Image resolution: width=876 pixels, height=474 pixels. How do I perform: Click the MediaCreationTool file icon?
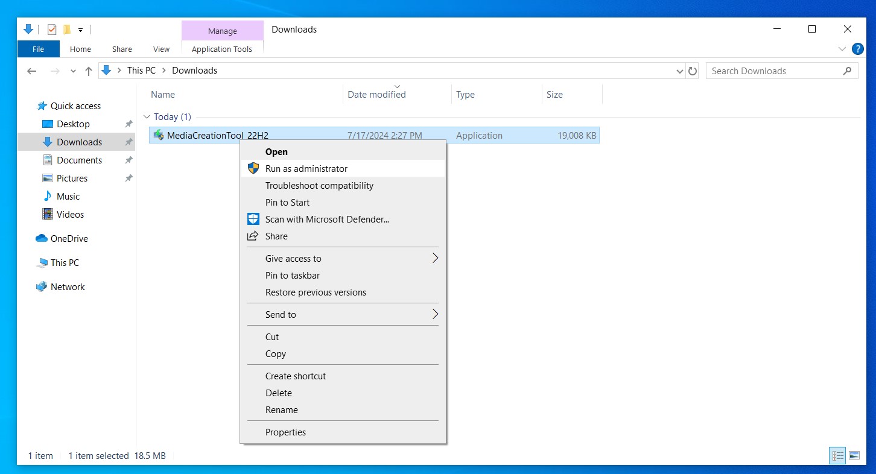click(158, 135)
